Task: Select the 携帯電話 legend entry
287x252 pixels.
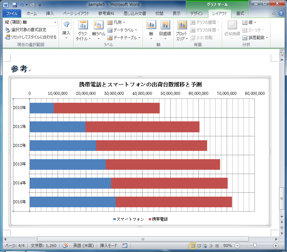Action: [158, 219]
